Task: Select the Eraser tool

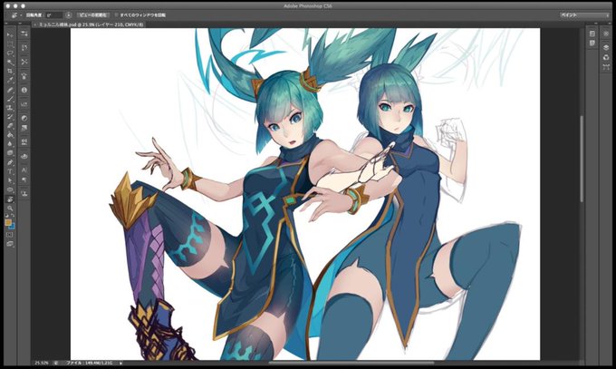Action: [10, 126]
